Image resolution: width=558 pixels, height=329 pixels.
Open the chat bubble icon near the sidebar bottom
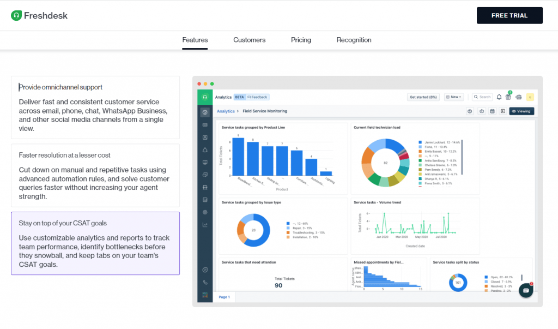[205, 270]
